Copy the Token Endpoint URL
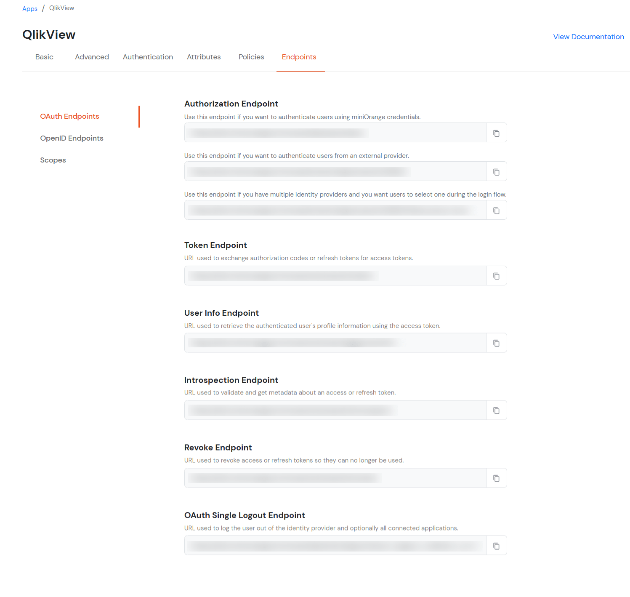 click(496, 276)
